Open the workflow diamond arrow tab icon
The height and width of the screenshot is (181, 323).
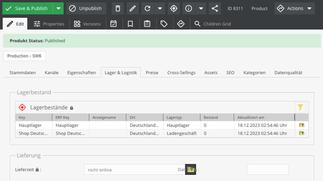pos(181,24)
